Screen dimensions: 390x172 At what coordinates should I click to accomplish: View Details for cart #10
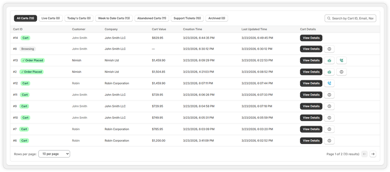(311, 117)
